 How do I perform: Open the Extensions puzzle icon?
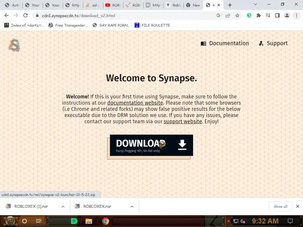pos(259,15)
